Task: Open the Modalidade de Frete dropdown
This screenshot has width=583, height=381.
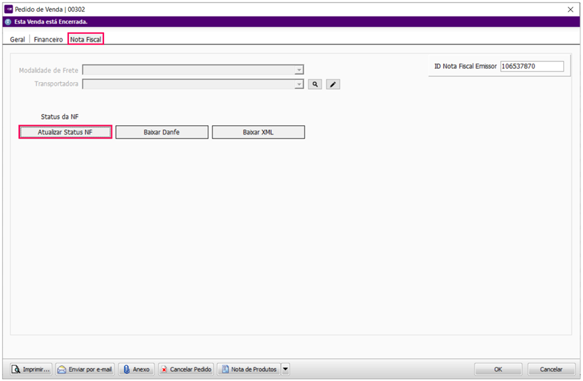Action: click(299, 70)
